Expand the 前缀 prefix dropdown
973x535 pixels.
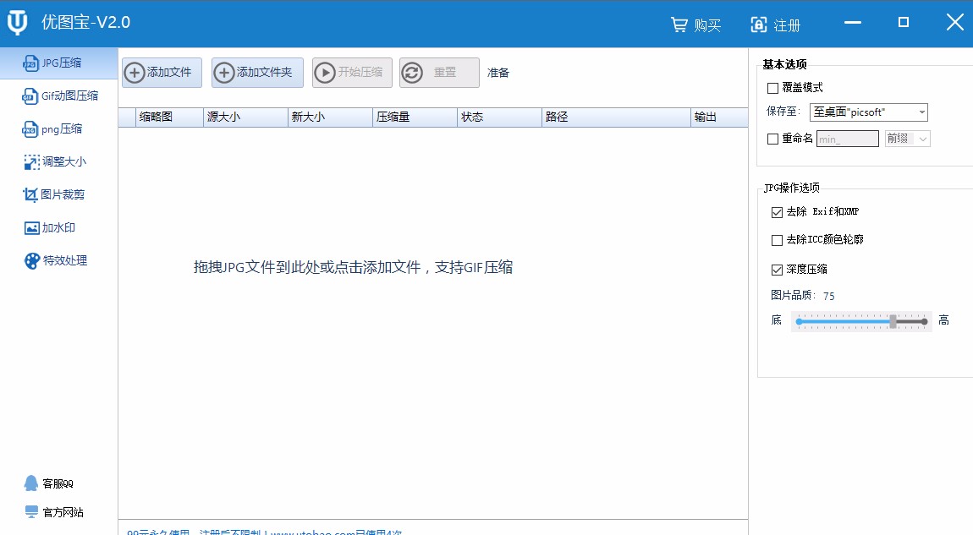click(x=906, y=138)
